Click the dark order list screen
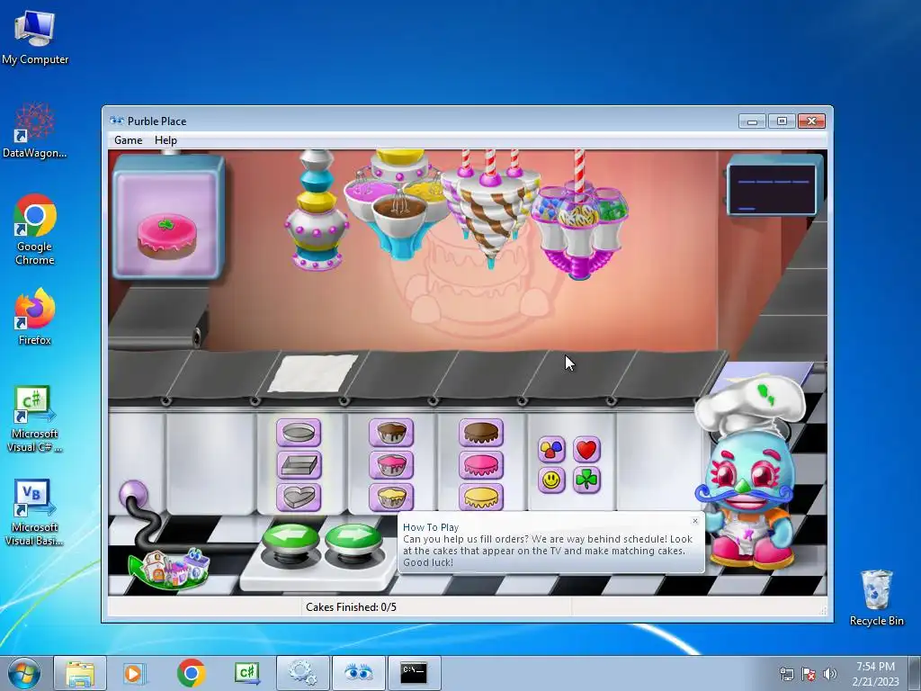921x691 pixels. pyautogui.click(x=772, y=189)
